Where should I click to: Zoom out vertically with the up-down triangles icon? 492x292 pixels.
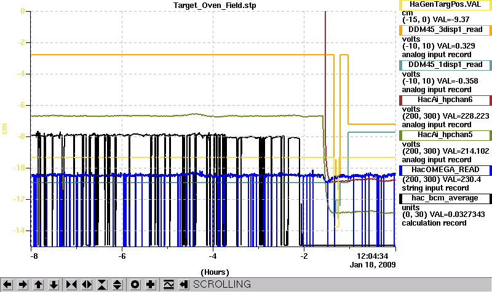tap(117, 285)
